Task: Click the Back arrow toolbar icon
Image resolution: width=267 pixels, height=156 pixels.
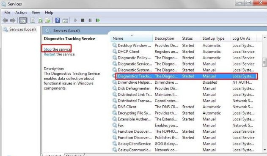Action: (5, 20)
